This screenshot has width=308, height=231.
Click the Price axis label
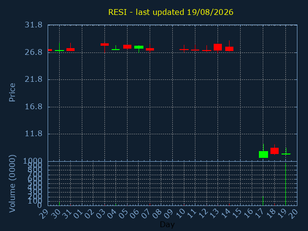pyautogui.click(x=12, y=92)
